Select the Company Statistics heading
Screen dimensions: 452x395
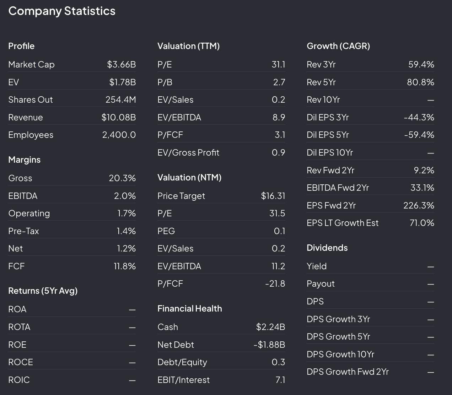click(62, 11)
